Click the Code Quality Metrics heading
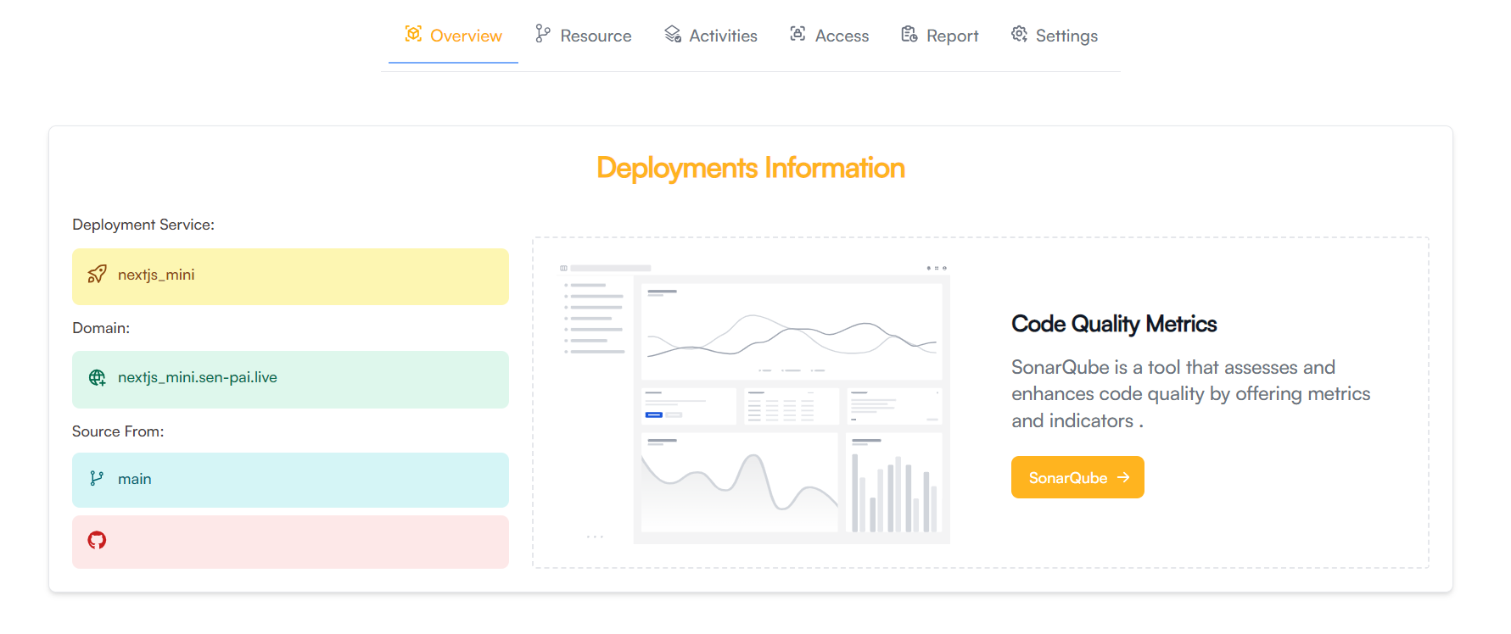This screenshot has width=1511, height=634. coord(1114,324)
